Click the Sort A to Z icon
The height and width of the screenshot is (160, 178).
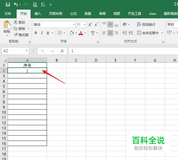[43, 5]
